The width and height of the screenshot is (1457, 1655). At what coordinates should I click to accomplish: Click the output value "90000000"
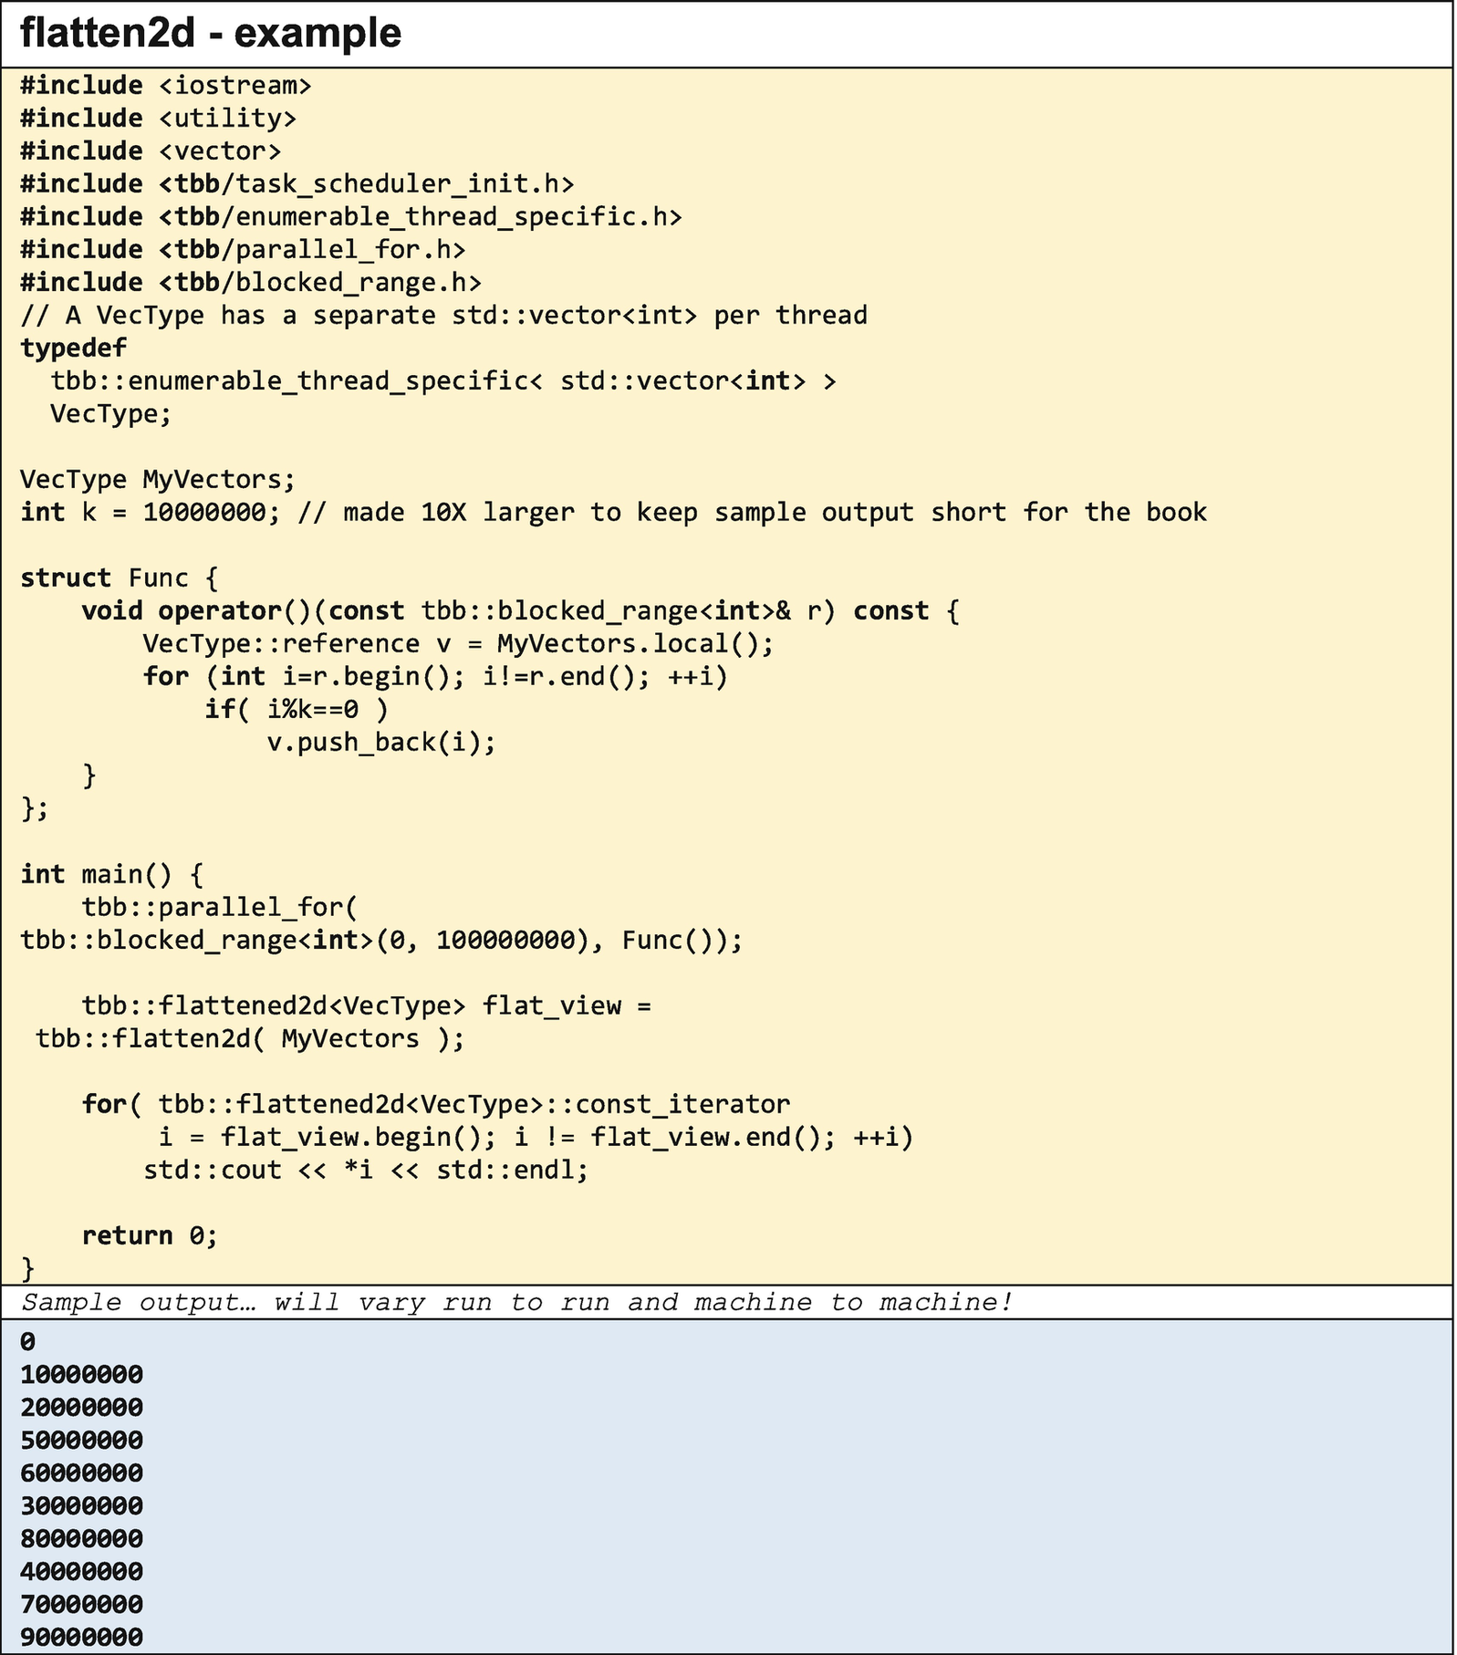coord(82,1637)
